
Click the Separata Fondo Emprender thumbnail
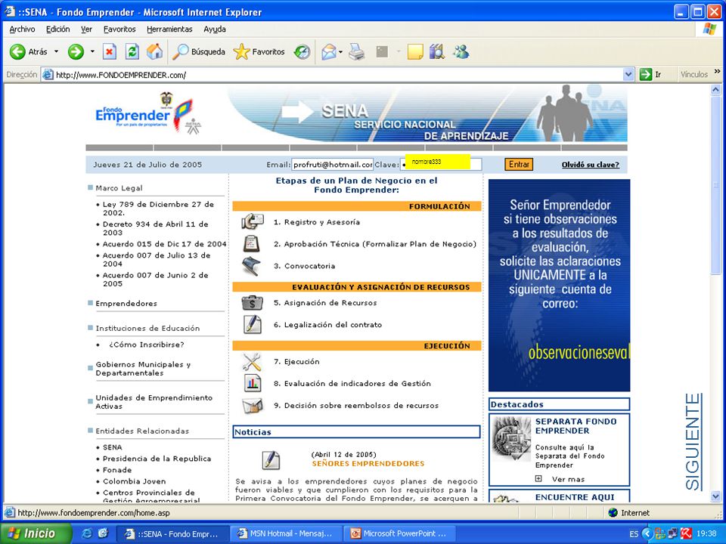coord(512,438)
